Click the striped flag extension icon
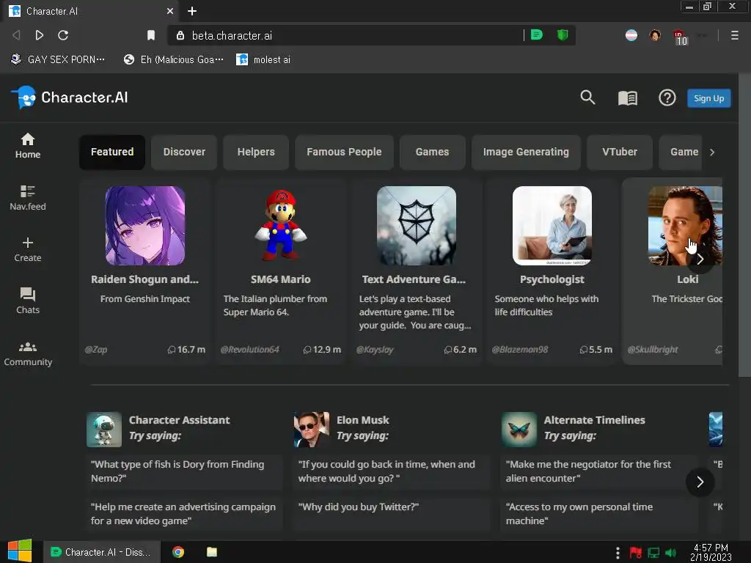 pyautogui.click(x=631, y=35)
